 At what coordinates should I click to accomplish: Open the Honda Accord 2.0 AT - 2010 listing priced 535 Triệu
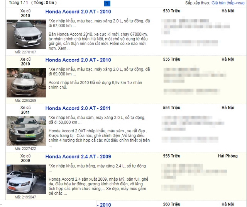[x=78, y=60]
